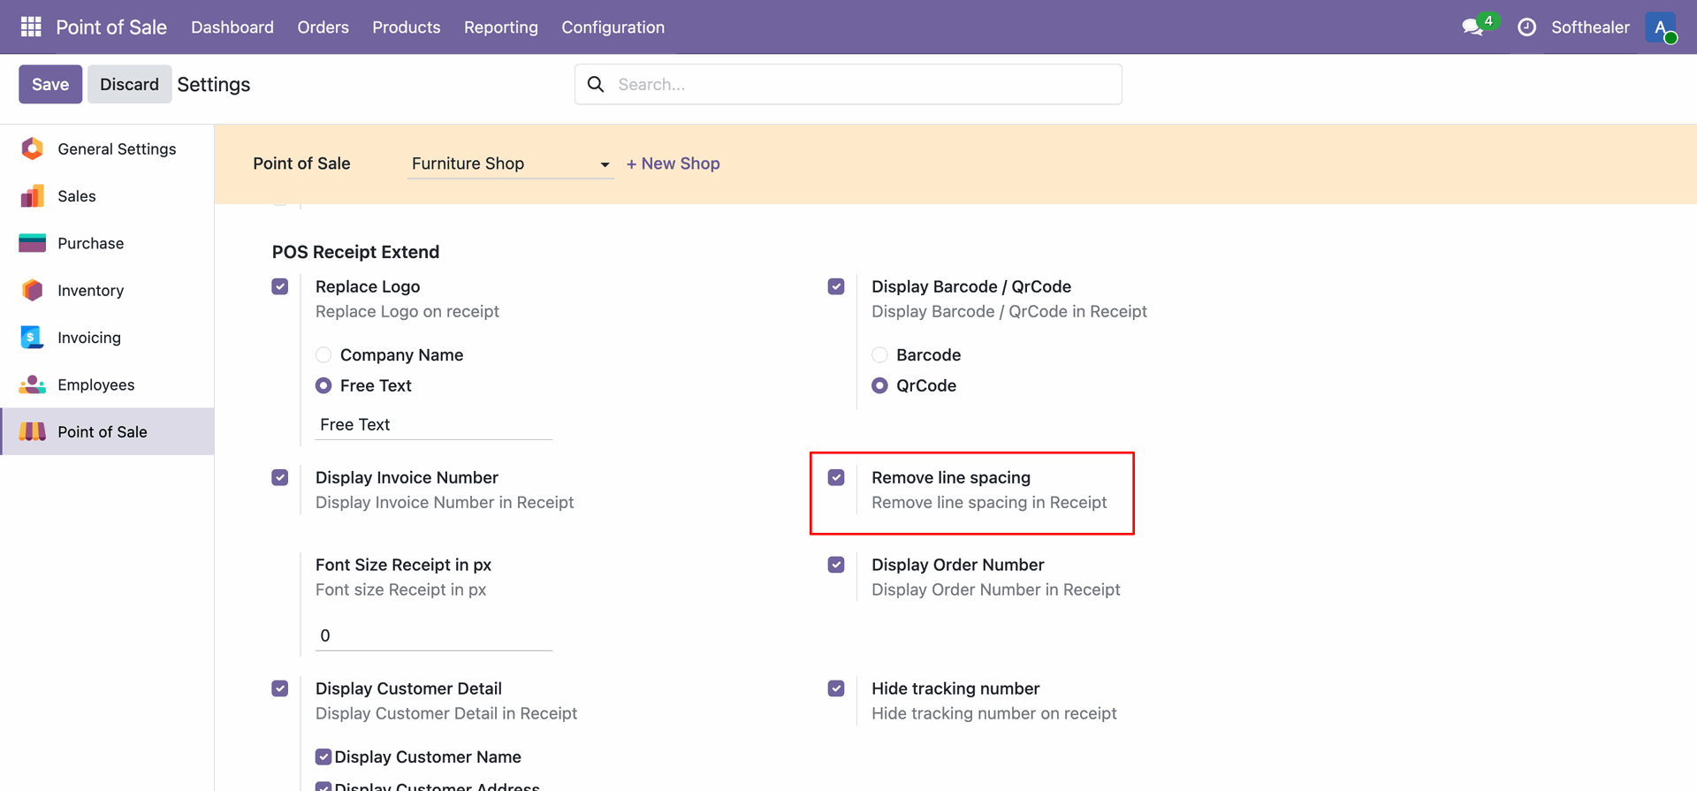Image resolution: width=1697 pixels, height=791 pixels.
Task: Open the Configuration menu
Action: 613,27
